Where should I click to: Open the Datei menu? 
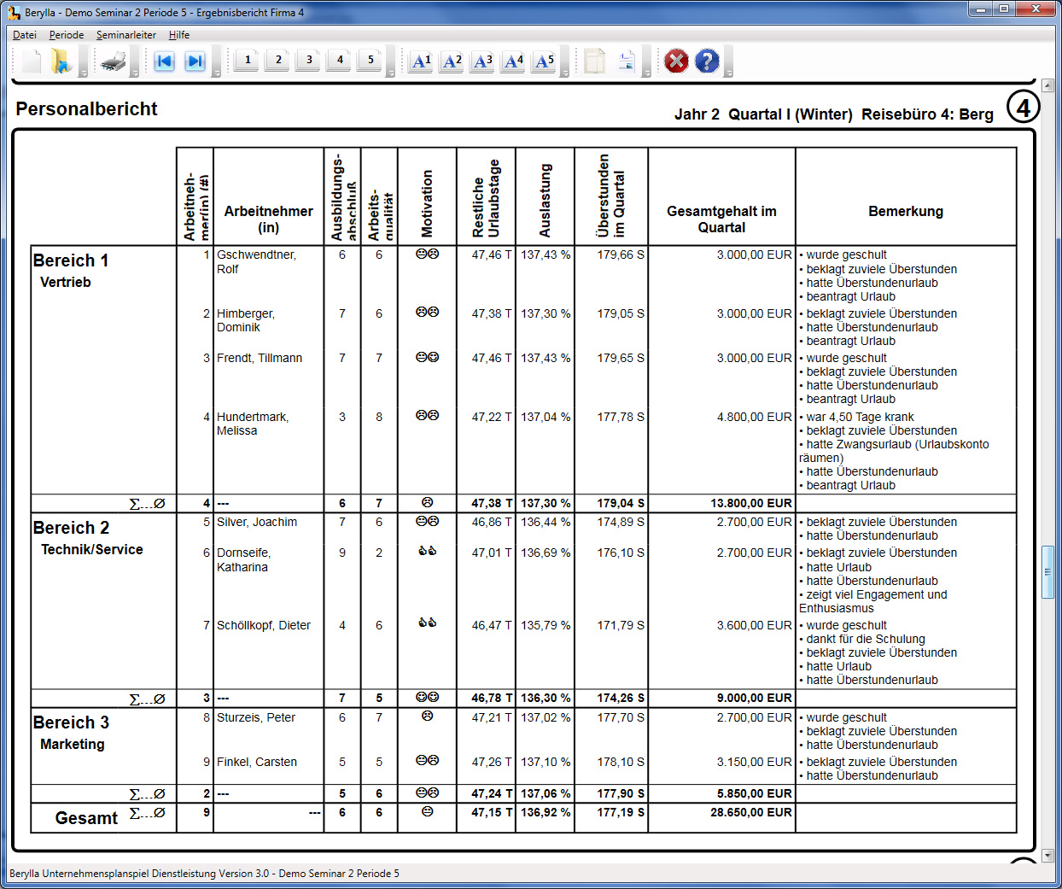point(25,35)
